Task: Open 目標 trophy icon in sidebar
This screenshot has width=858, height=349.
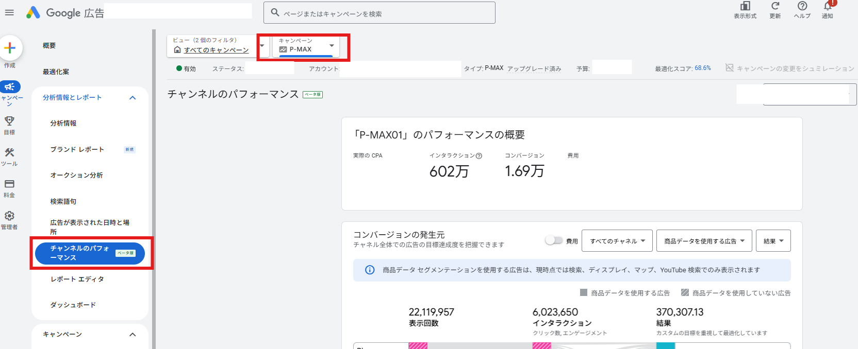Action: pyautogui.click(x=9, y=121)
